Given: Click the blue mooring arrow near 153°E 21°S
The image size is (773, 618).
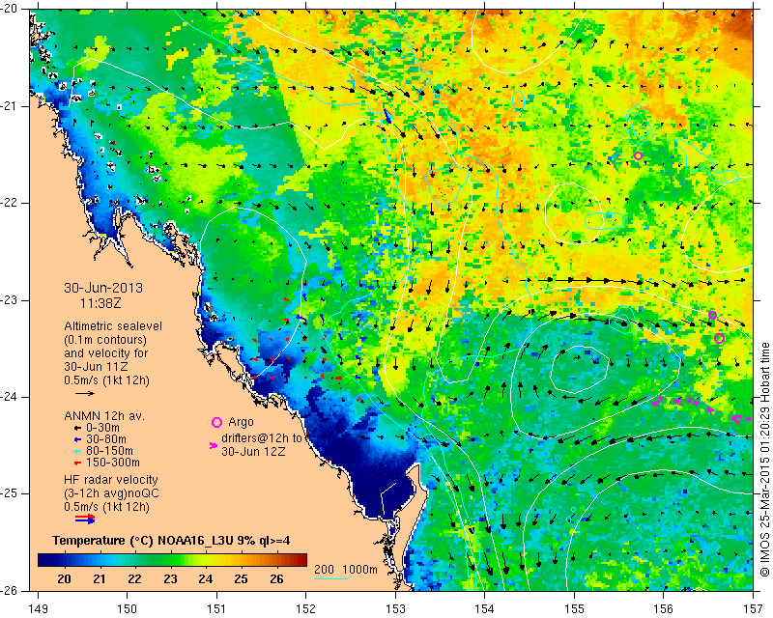Looking at the screenshot, I should (x=387, y=116).
